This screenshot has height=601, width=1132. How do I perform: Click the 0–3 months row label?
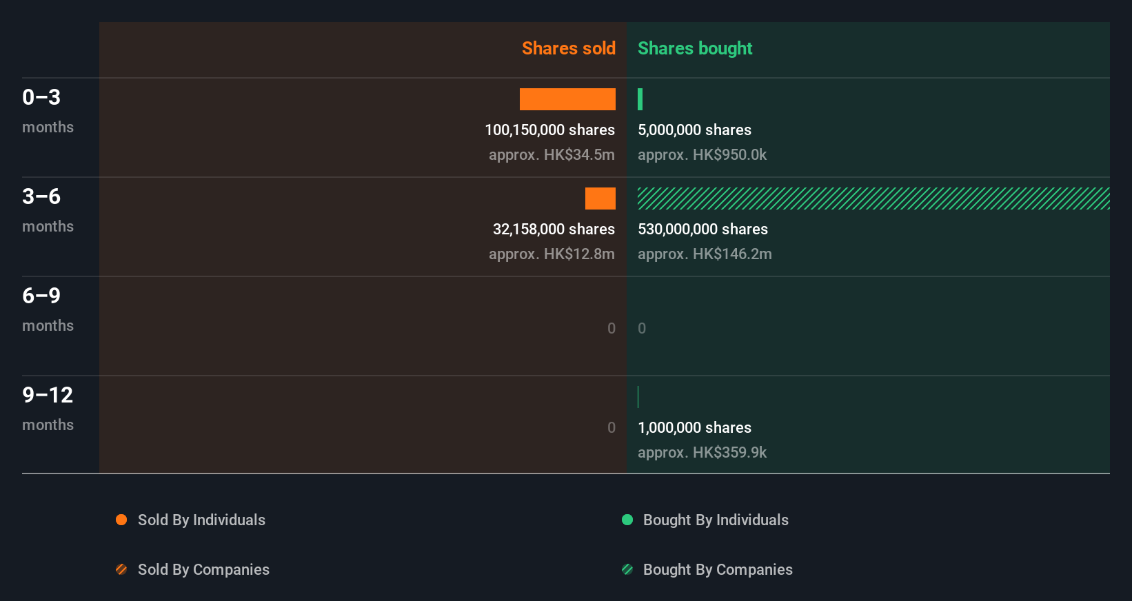coord(48,111)
